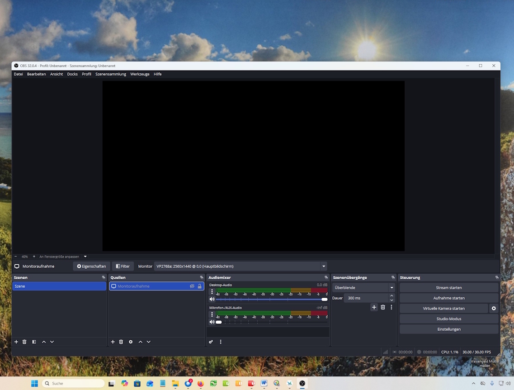514x390 pixels.
Task: Move scene up in Szenen panel
Action: [44, 342]
